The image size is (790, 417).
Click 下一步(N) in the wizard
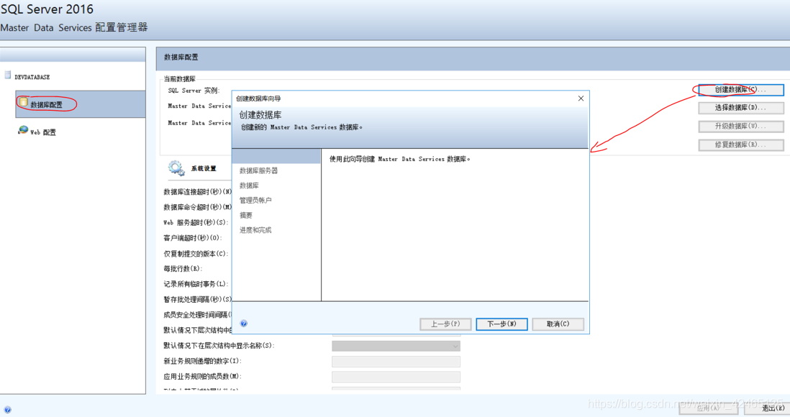click(x=501, y=324)
